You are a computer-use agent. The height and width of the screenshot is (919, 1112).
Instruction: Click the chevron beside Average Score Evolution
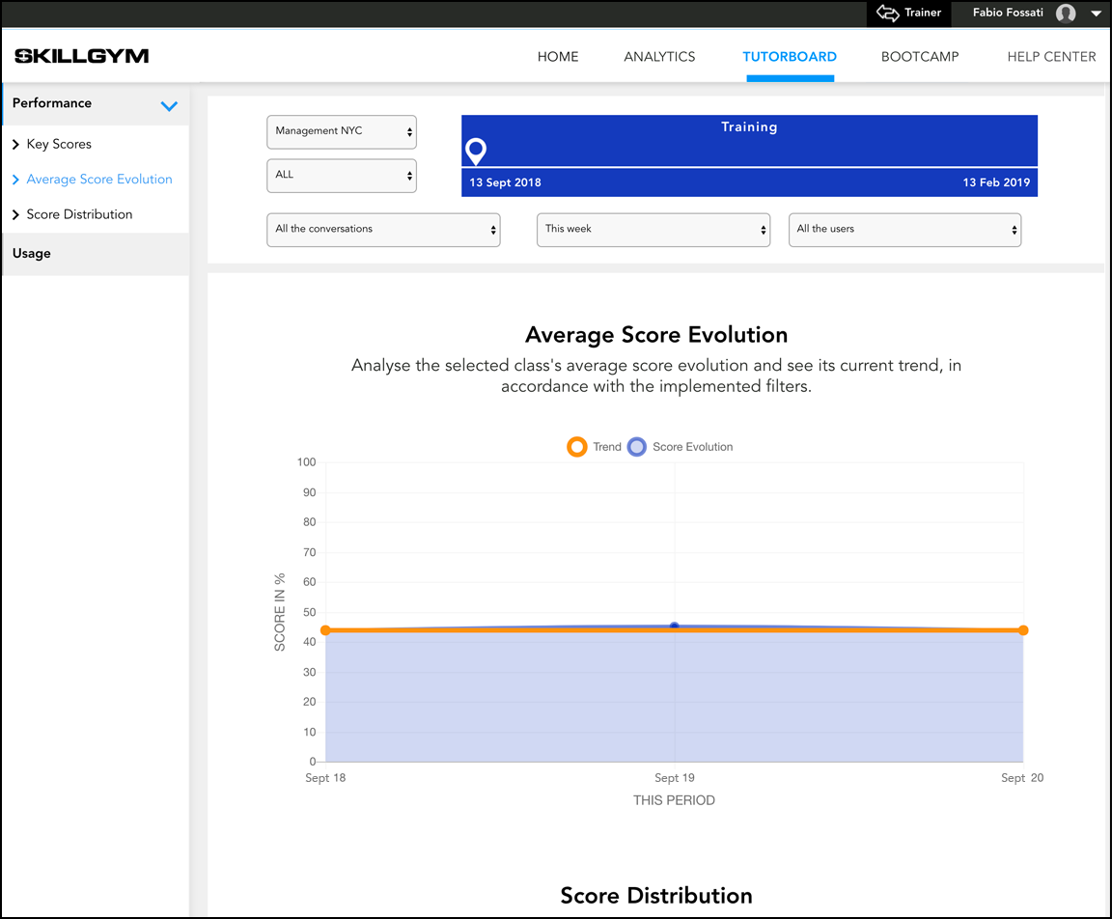click(15, 180)
